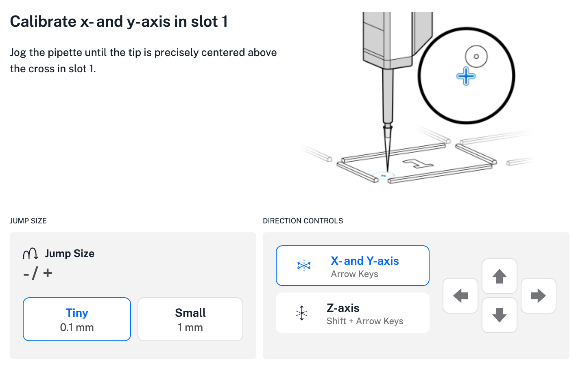Click the DIRECTION CONTROLS section label
Image resolution: width=576 pixels, height=368 pixels.
click(x=303, y=221)
